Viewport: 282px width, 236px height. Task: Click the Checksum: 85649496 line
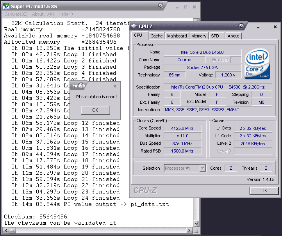click(36, 216)
